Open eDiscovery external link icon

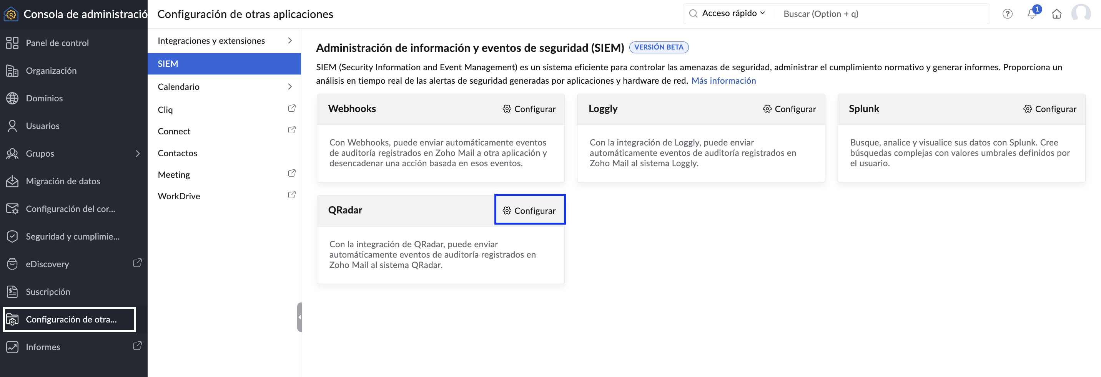click(x=137, y=263)
